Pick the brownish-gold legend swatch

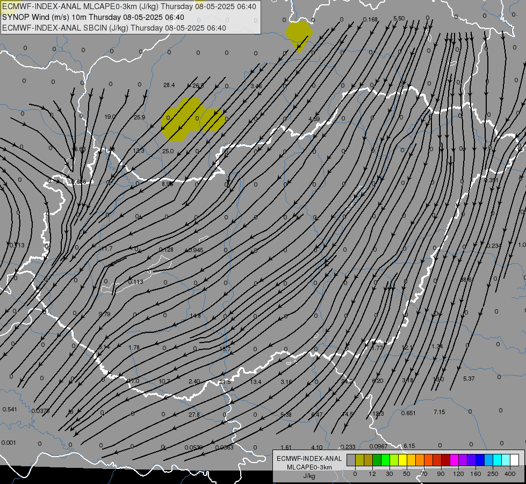(369, 460)
